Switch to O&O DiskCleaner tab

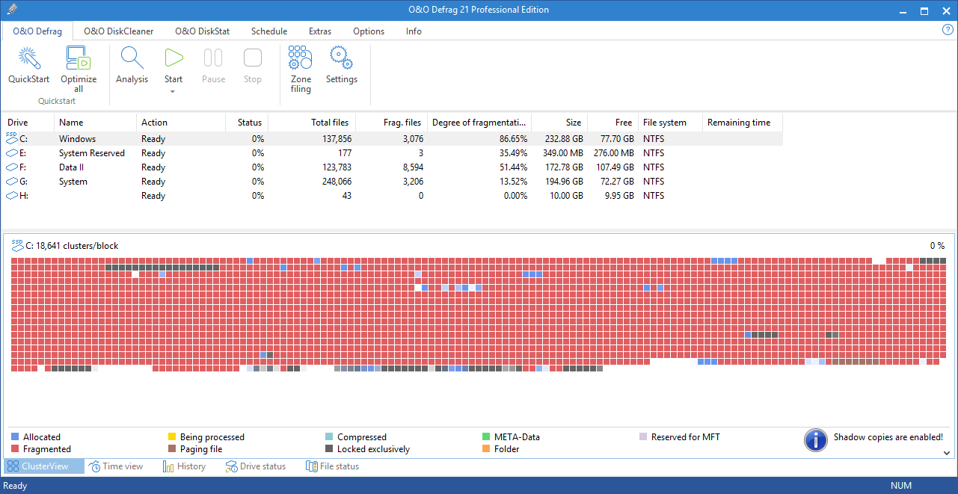coord(119,31)
